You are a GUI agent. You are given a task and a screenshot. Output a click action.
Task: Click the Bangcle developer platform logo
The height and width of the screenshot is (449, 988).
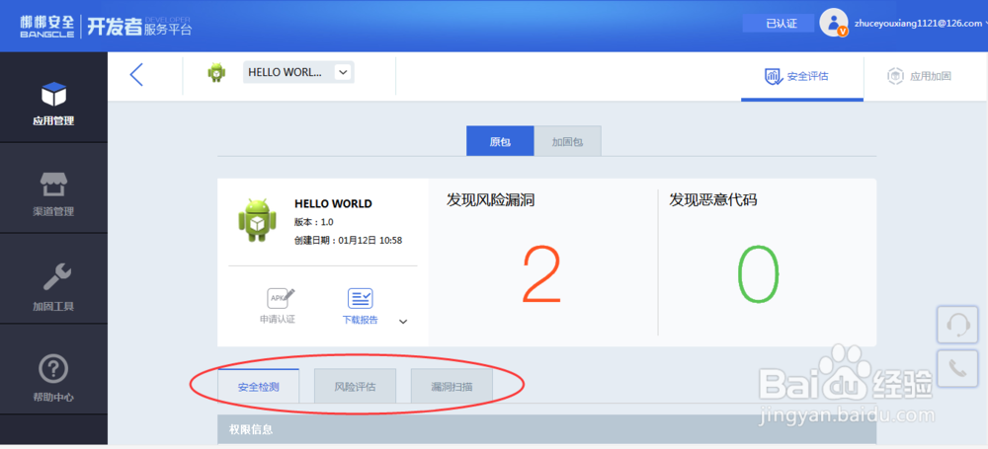106,26
